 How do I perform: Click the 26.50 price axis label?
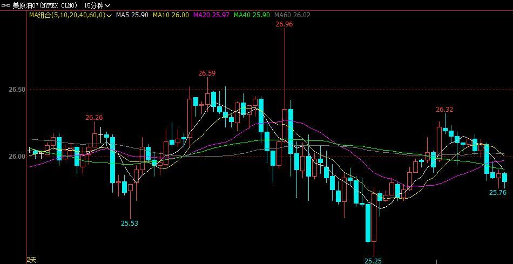pos(17,90)
